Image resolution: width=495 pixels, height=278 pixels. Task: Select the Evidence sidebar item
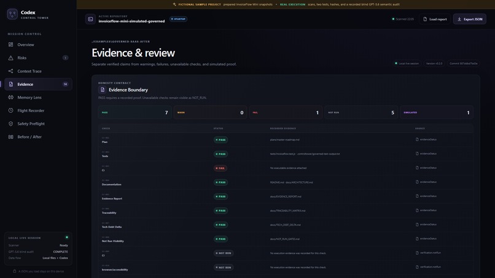click(x=38, y=84)
